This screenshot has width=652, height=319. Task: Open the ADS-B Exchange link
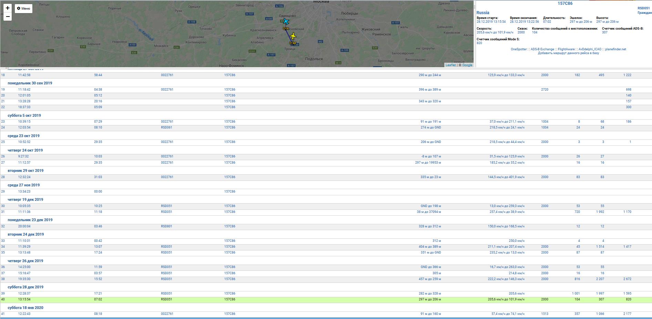pyautogui.click(x=542, y=49)
